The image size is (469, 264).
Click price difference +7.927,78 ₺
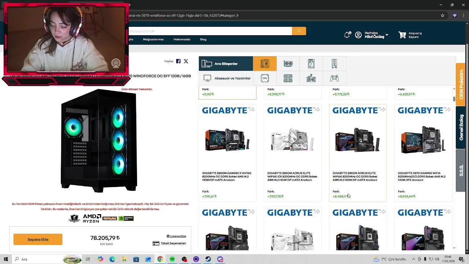pyautogui.click(x=276, y=197)
